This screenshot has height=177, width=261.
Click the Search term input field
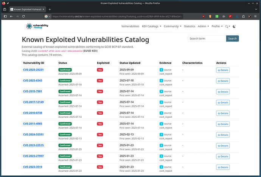point(207,38)
